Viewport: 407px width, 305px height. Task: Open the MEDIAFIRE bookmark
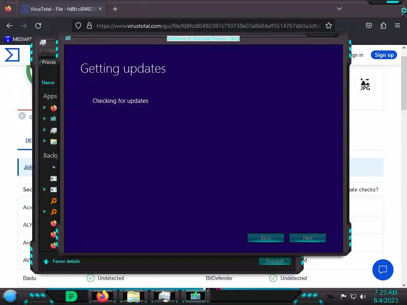tap(18, 39)
